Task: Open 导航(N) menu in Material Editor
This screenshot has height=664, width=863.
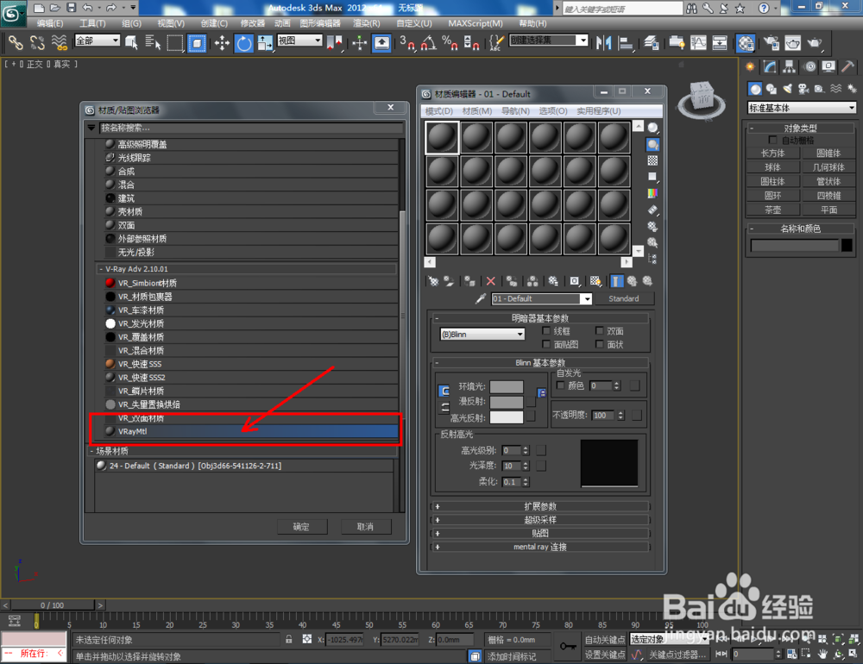Action: point(516,111)
